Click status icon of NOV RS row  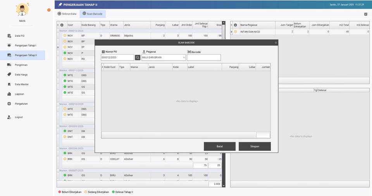[65, 59]
